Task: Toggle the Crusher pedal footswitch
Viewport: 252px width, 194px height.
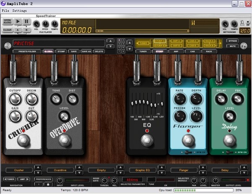Action: pos(24,140)
